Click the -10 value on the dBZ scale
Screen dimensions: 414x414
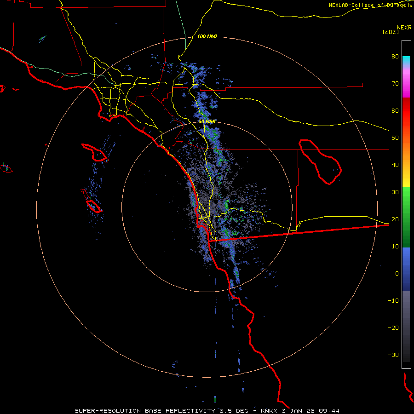(393, 301)
